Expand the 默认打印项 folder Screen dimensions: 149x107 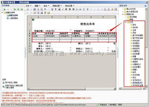click(123, 9)
